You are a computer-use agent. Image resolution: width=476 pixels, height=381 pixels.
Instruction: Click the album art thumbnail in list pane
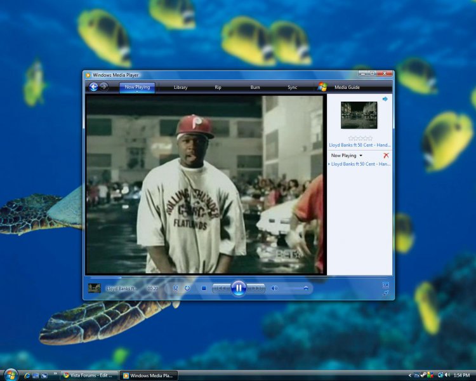359,115
